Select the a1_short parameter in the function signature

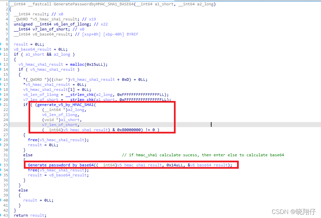(x=164, y=4)
